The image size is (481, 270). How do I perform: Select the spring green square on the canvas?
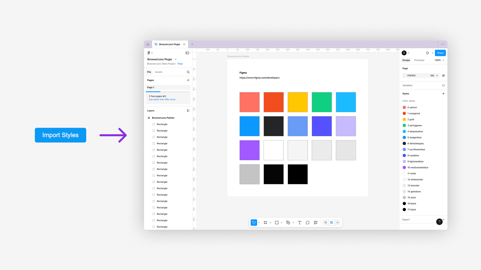coord(322,102)
